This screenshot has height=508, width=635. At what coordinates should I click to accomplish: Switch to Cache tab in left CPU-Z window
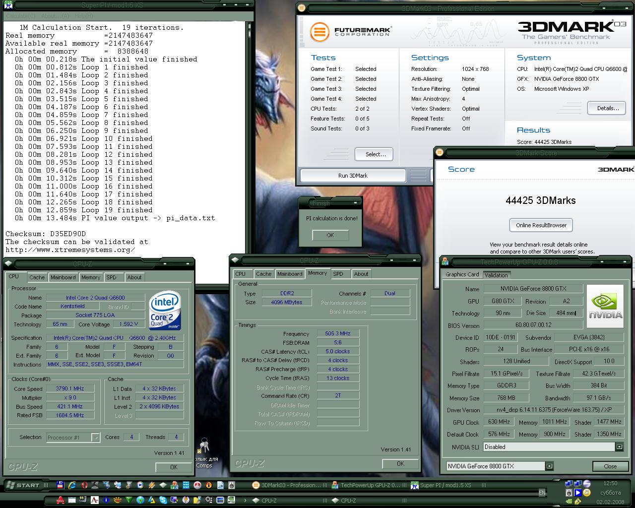click(x=37, y=277)
